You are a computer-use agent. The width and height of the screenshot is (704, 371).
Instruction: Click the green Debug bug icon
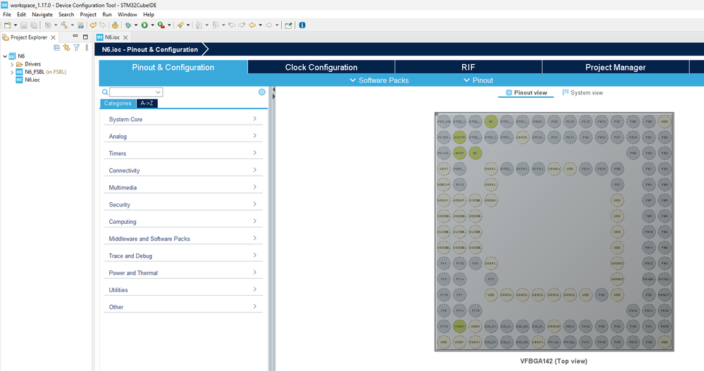point(128,25)
